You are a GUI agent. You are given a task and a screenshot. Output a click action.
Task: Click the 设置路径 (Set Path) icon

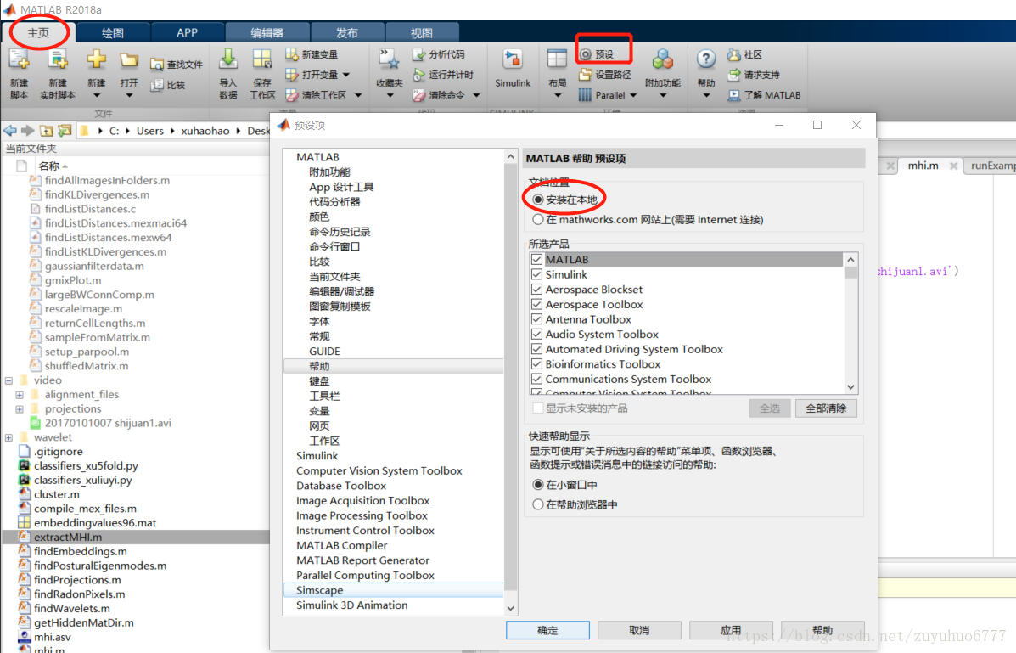(585, 75)
